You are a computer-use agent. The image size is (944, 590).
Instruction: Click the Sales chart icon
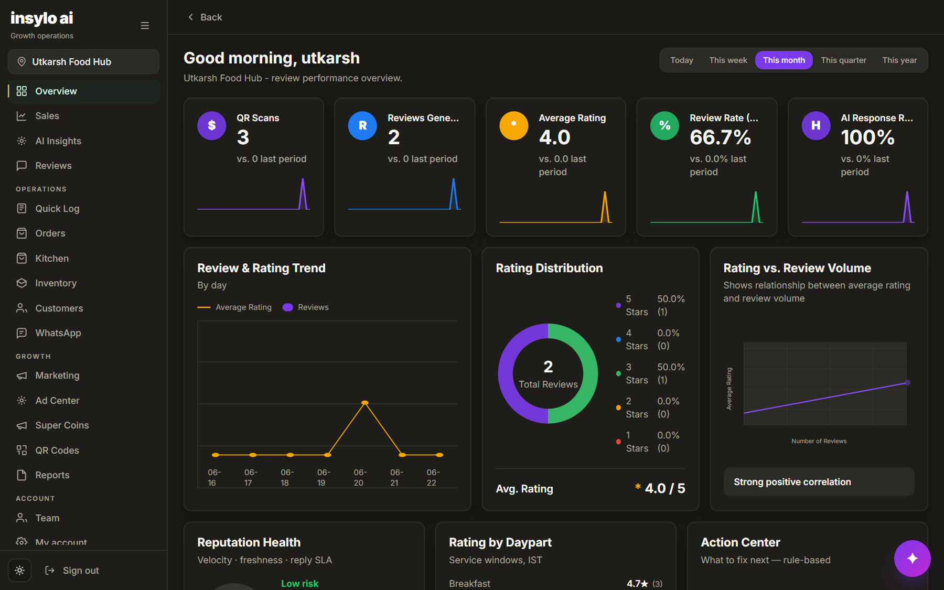(22, 116)
